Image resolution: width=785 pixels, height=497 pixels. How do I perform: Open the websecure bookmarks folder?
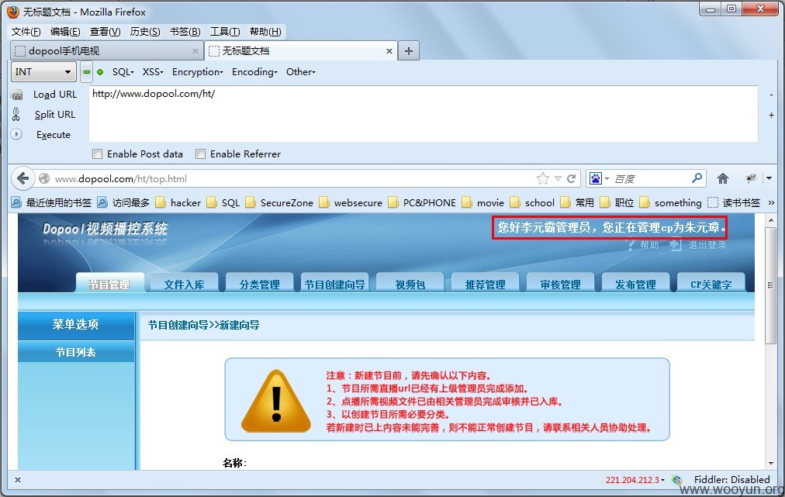tap(351, 202)
